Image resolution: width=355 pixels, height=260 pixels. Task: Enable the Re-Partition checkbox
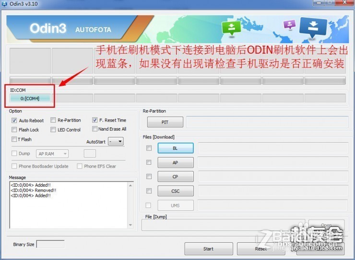click(x=53, y=120)
